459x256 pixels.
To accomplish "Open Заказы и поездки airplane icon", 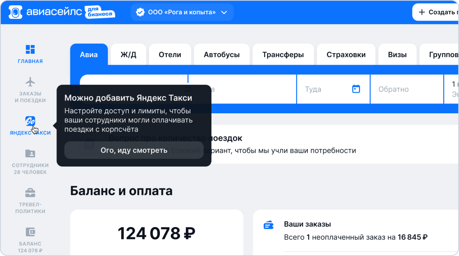I will [30, 82].
